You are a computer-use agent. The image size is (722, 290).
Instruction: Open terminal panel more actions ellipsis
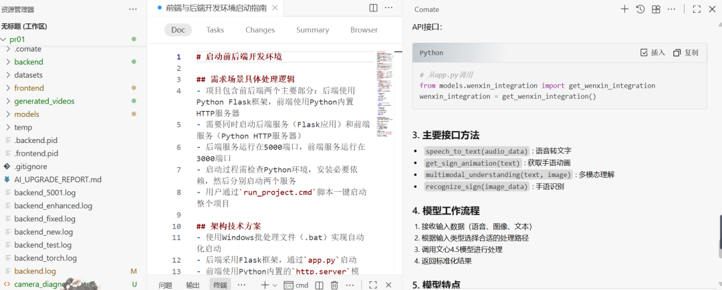pos(350,285)
